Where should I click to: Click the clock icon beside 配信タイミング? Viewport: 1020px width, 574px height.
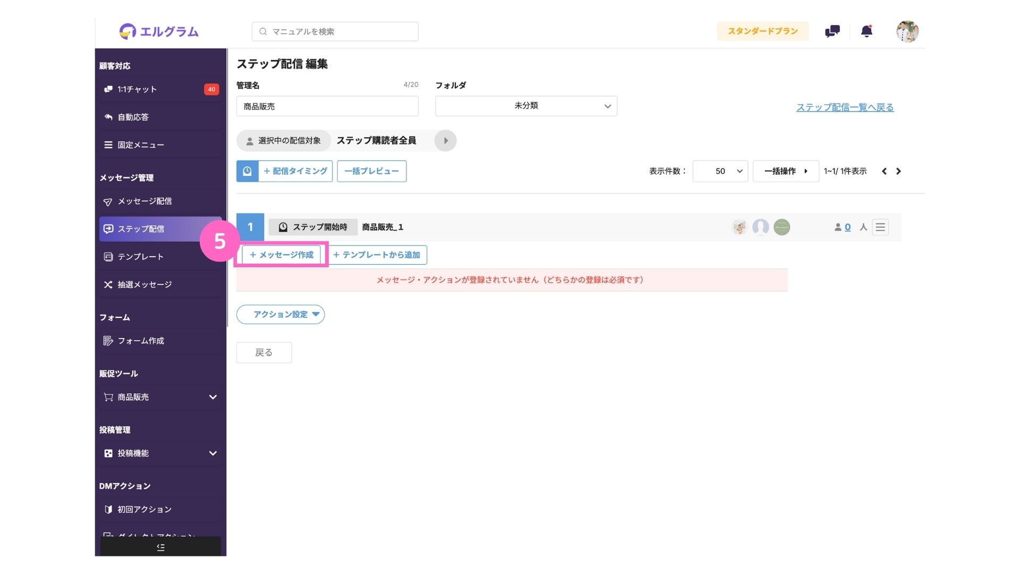(x=247, y=171)
